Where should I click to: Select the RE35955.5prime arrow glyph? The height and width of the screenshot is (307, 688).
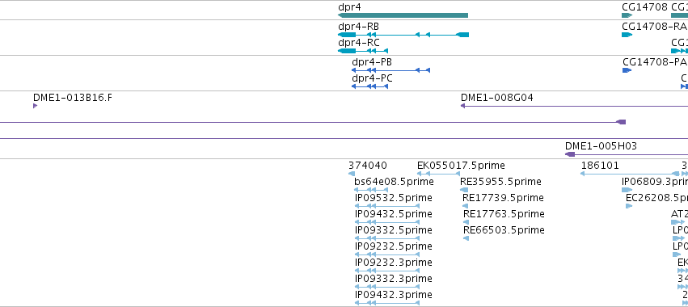click(464, 190)
